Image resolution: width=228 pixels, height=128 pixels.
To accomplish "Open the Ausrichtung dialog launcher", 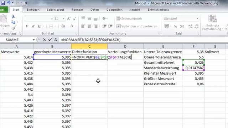I will (159, 34).
